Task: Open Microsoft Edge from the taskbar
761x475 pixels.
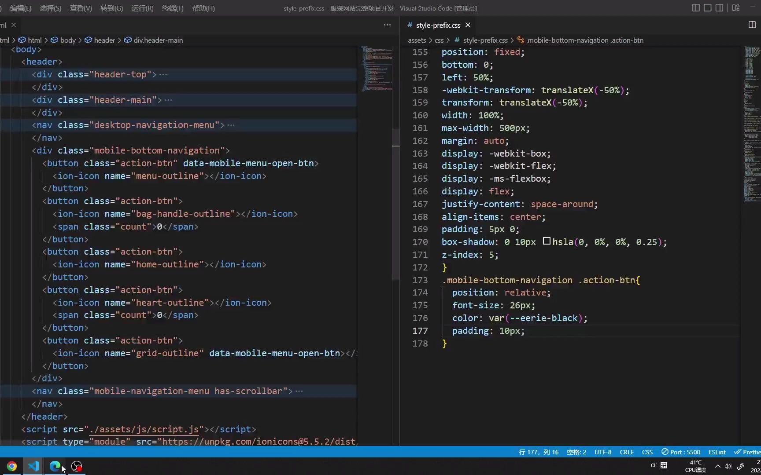Action: tap(55, 466)
